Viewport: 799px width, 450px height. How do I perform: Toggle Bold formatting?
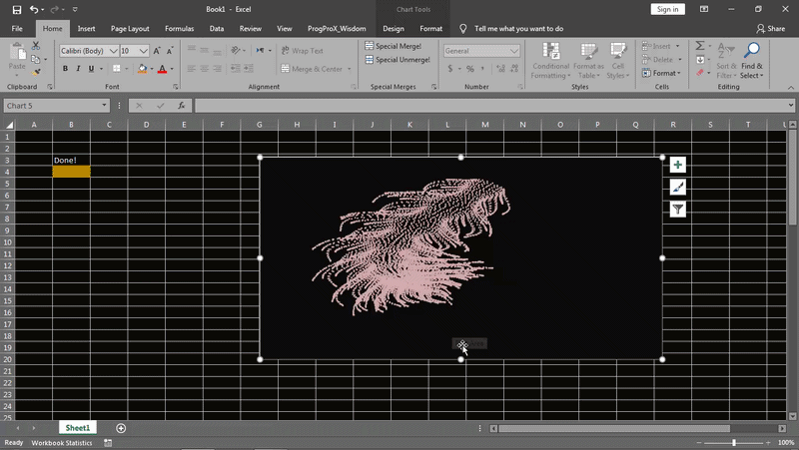pyautogui.click(x=65, y=68)
